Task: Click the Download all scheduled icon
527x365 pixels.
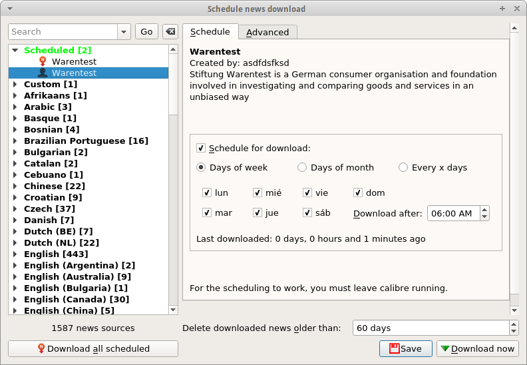Action: pyautogui.click(x=41, y=348)
